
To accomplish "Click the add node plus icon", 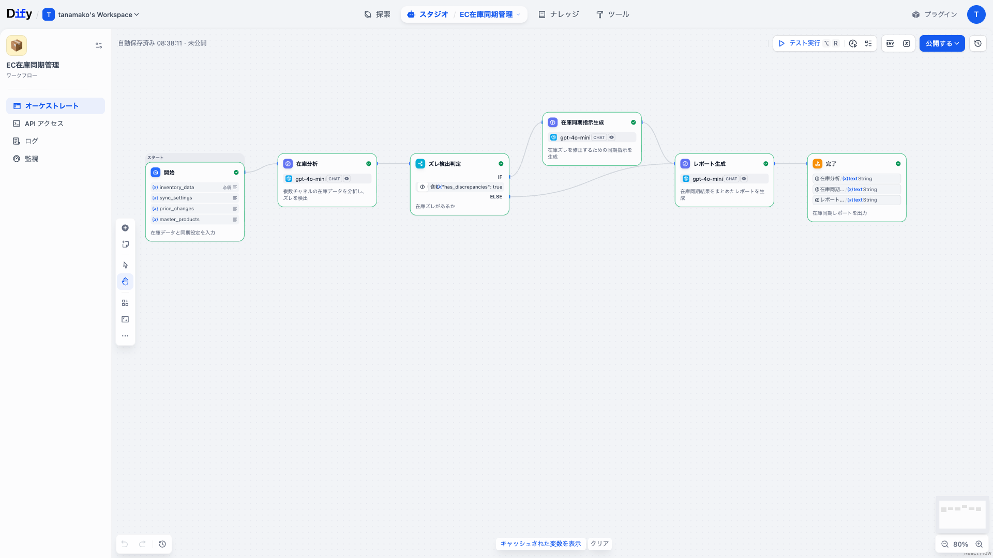I will point(125,228).
